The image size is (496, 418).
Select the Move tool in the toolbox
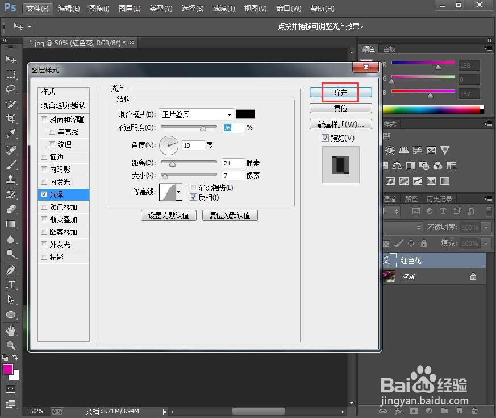[x=11, y=59]
